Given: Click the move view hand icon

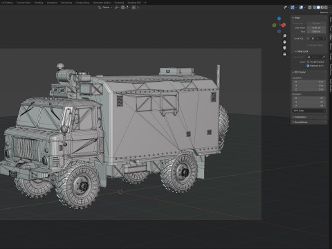Looking at the screenshot, I should [x=284, y=41].
